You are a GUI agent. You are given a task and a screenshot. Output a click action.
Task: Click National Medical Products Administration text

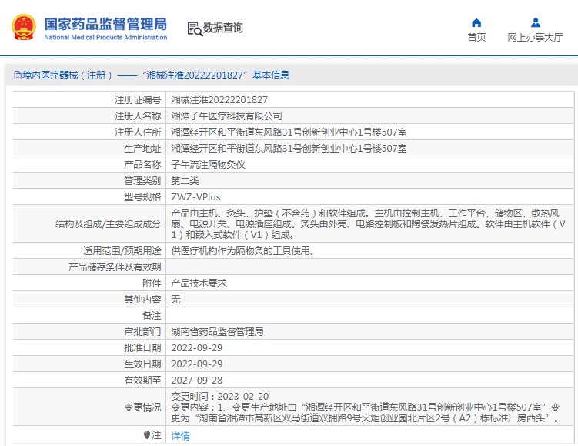pyautogui.click(x=105, y=37)
